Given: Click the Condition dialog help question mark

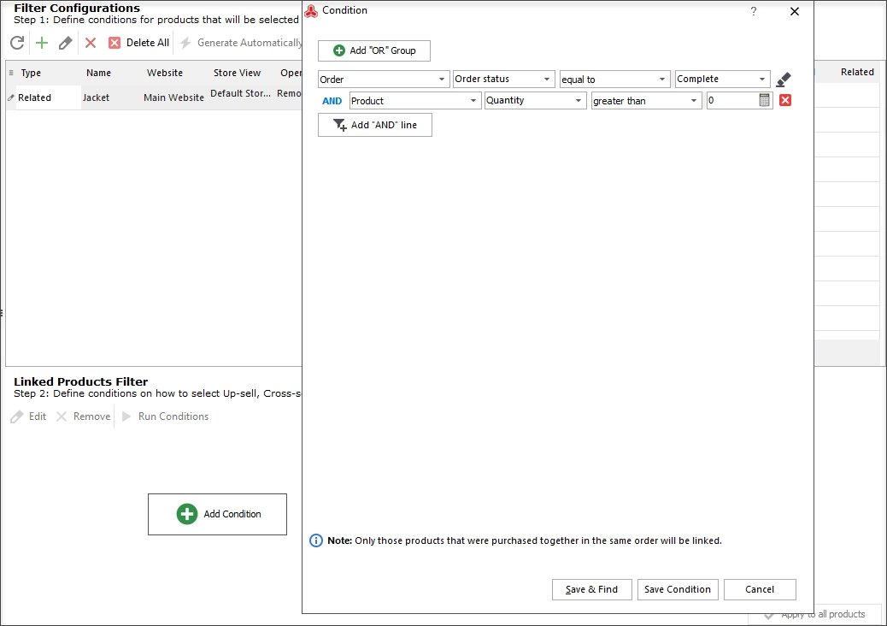Looking at the screenshot, I should click(x=754, y=11).
